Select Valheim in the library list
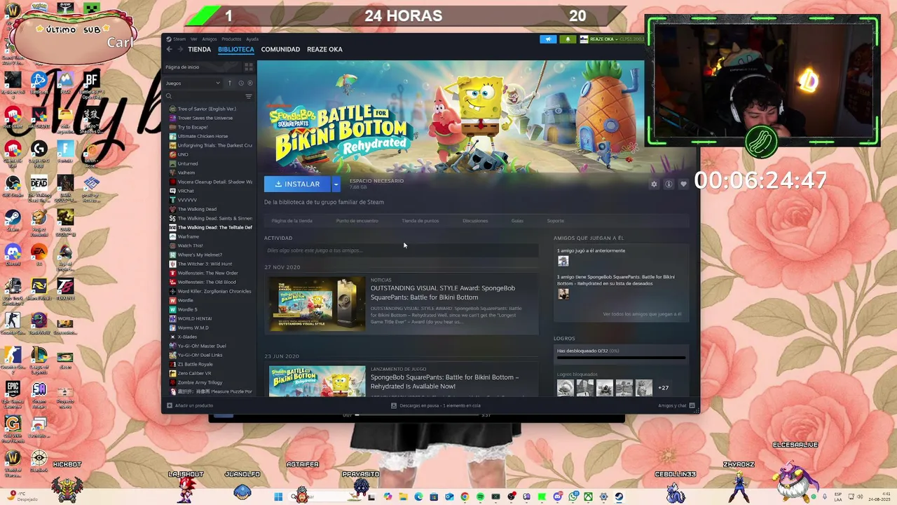The width and height of the screenshot is (897, 505). tap(186, 173)
